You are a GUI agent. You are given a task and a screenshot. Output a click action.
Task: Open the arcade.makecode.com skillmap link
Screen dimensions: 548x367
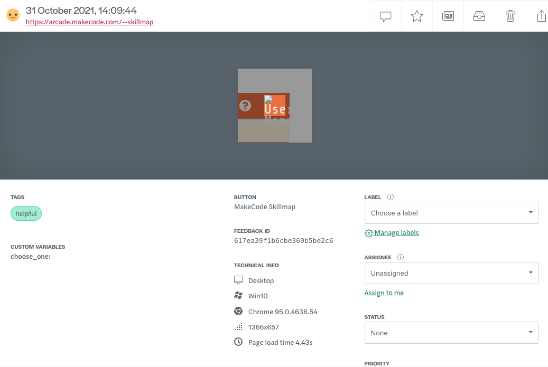(x=89, y=22)
